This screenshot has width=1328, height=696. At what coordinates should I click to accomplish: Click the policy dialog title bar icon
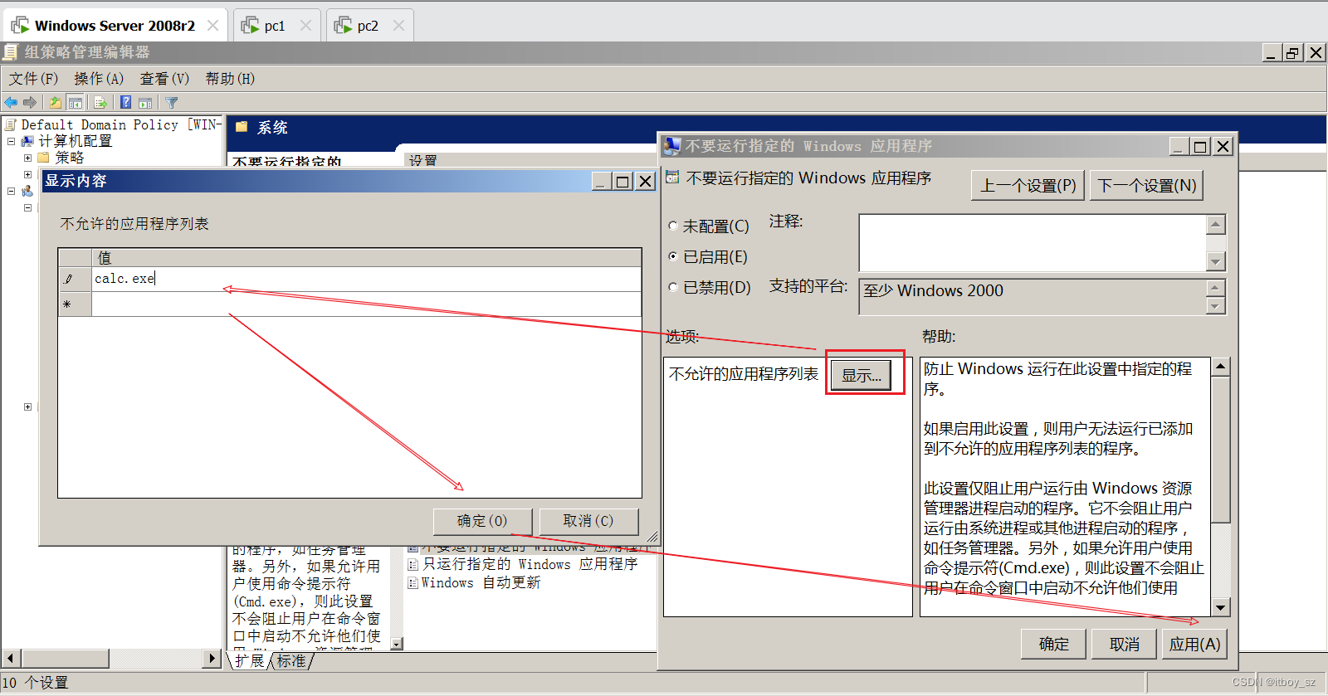coord(672,146)
